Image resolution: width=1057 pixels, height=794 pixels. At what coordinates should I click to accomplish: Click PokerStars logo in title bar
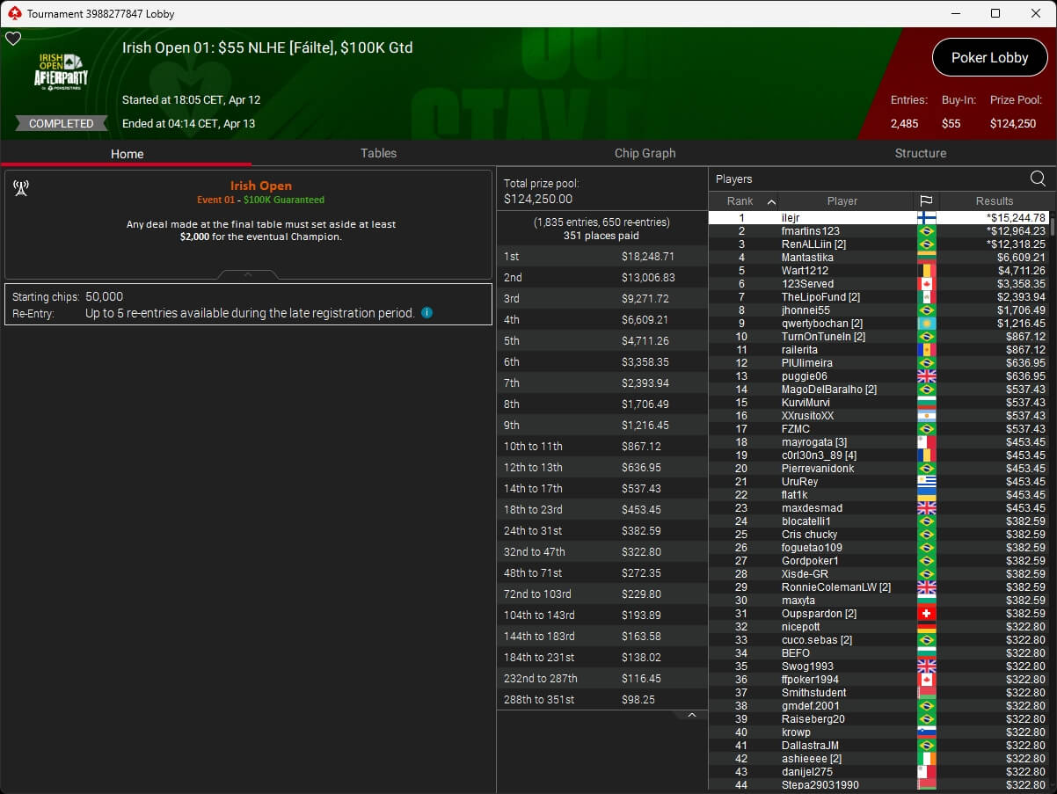(13, 13)
